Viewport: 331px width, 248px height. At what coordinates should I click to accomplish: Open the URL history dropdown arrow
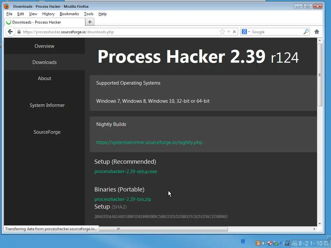pyautogui.click(x=229, y=32)
